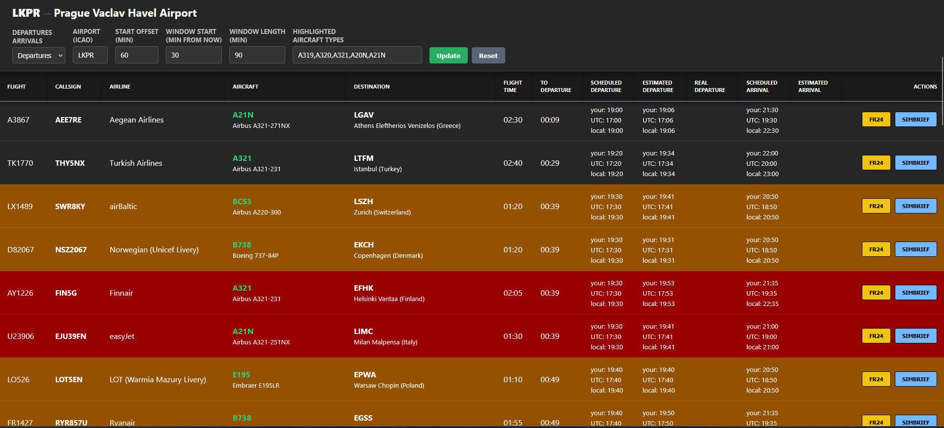Focus the Start Offset input showing 60
The height and width of the screenshot is (428, 944).
pos(137,55)
